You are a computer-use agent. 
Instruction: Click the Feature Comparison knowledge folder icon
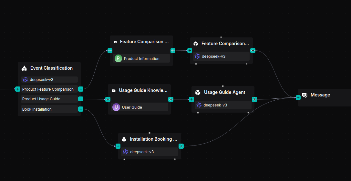click(115, 42)
